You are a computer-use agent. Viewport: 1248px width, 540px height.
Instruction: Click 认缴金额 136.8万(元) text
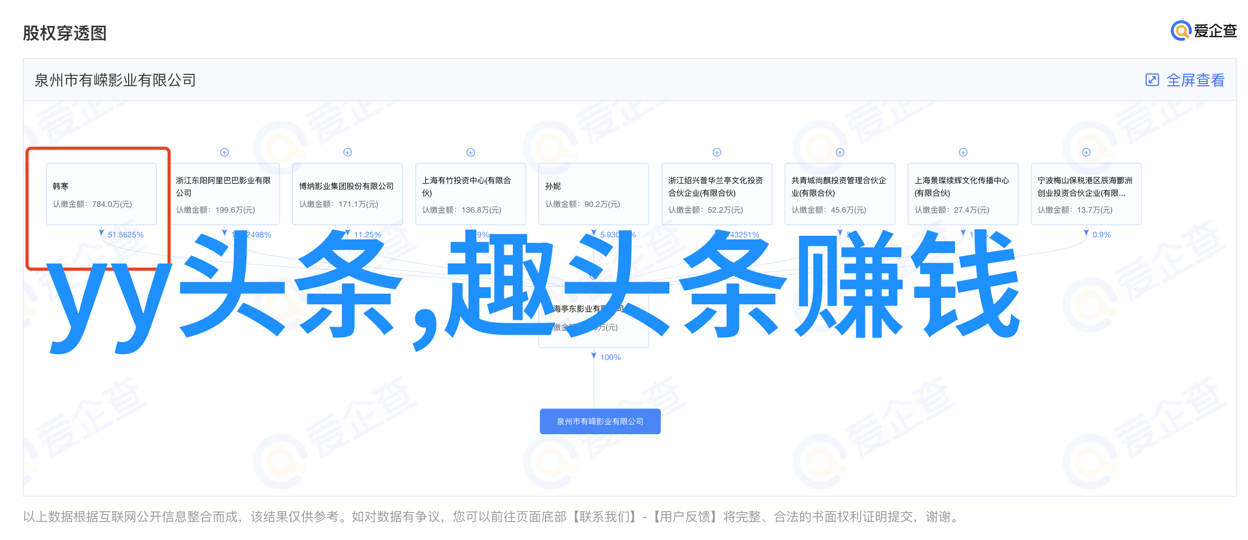click(462, 210)
